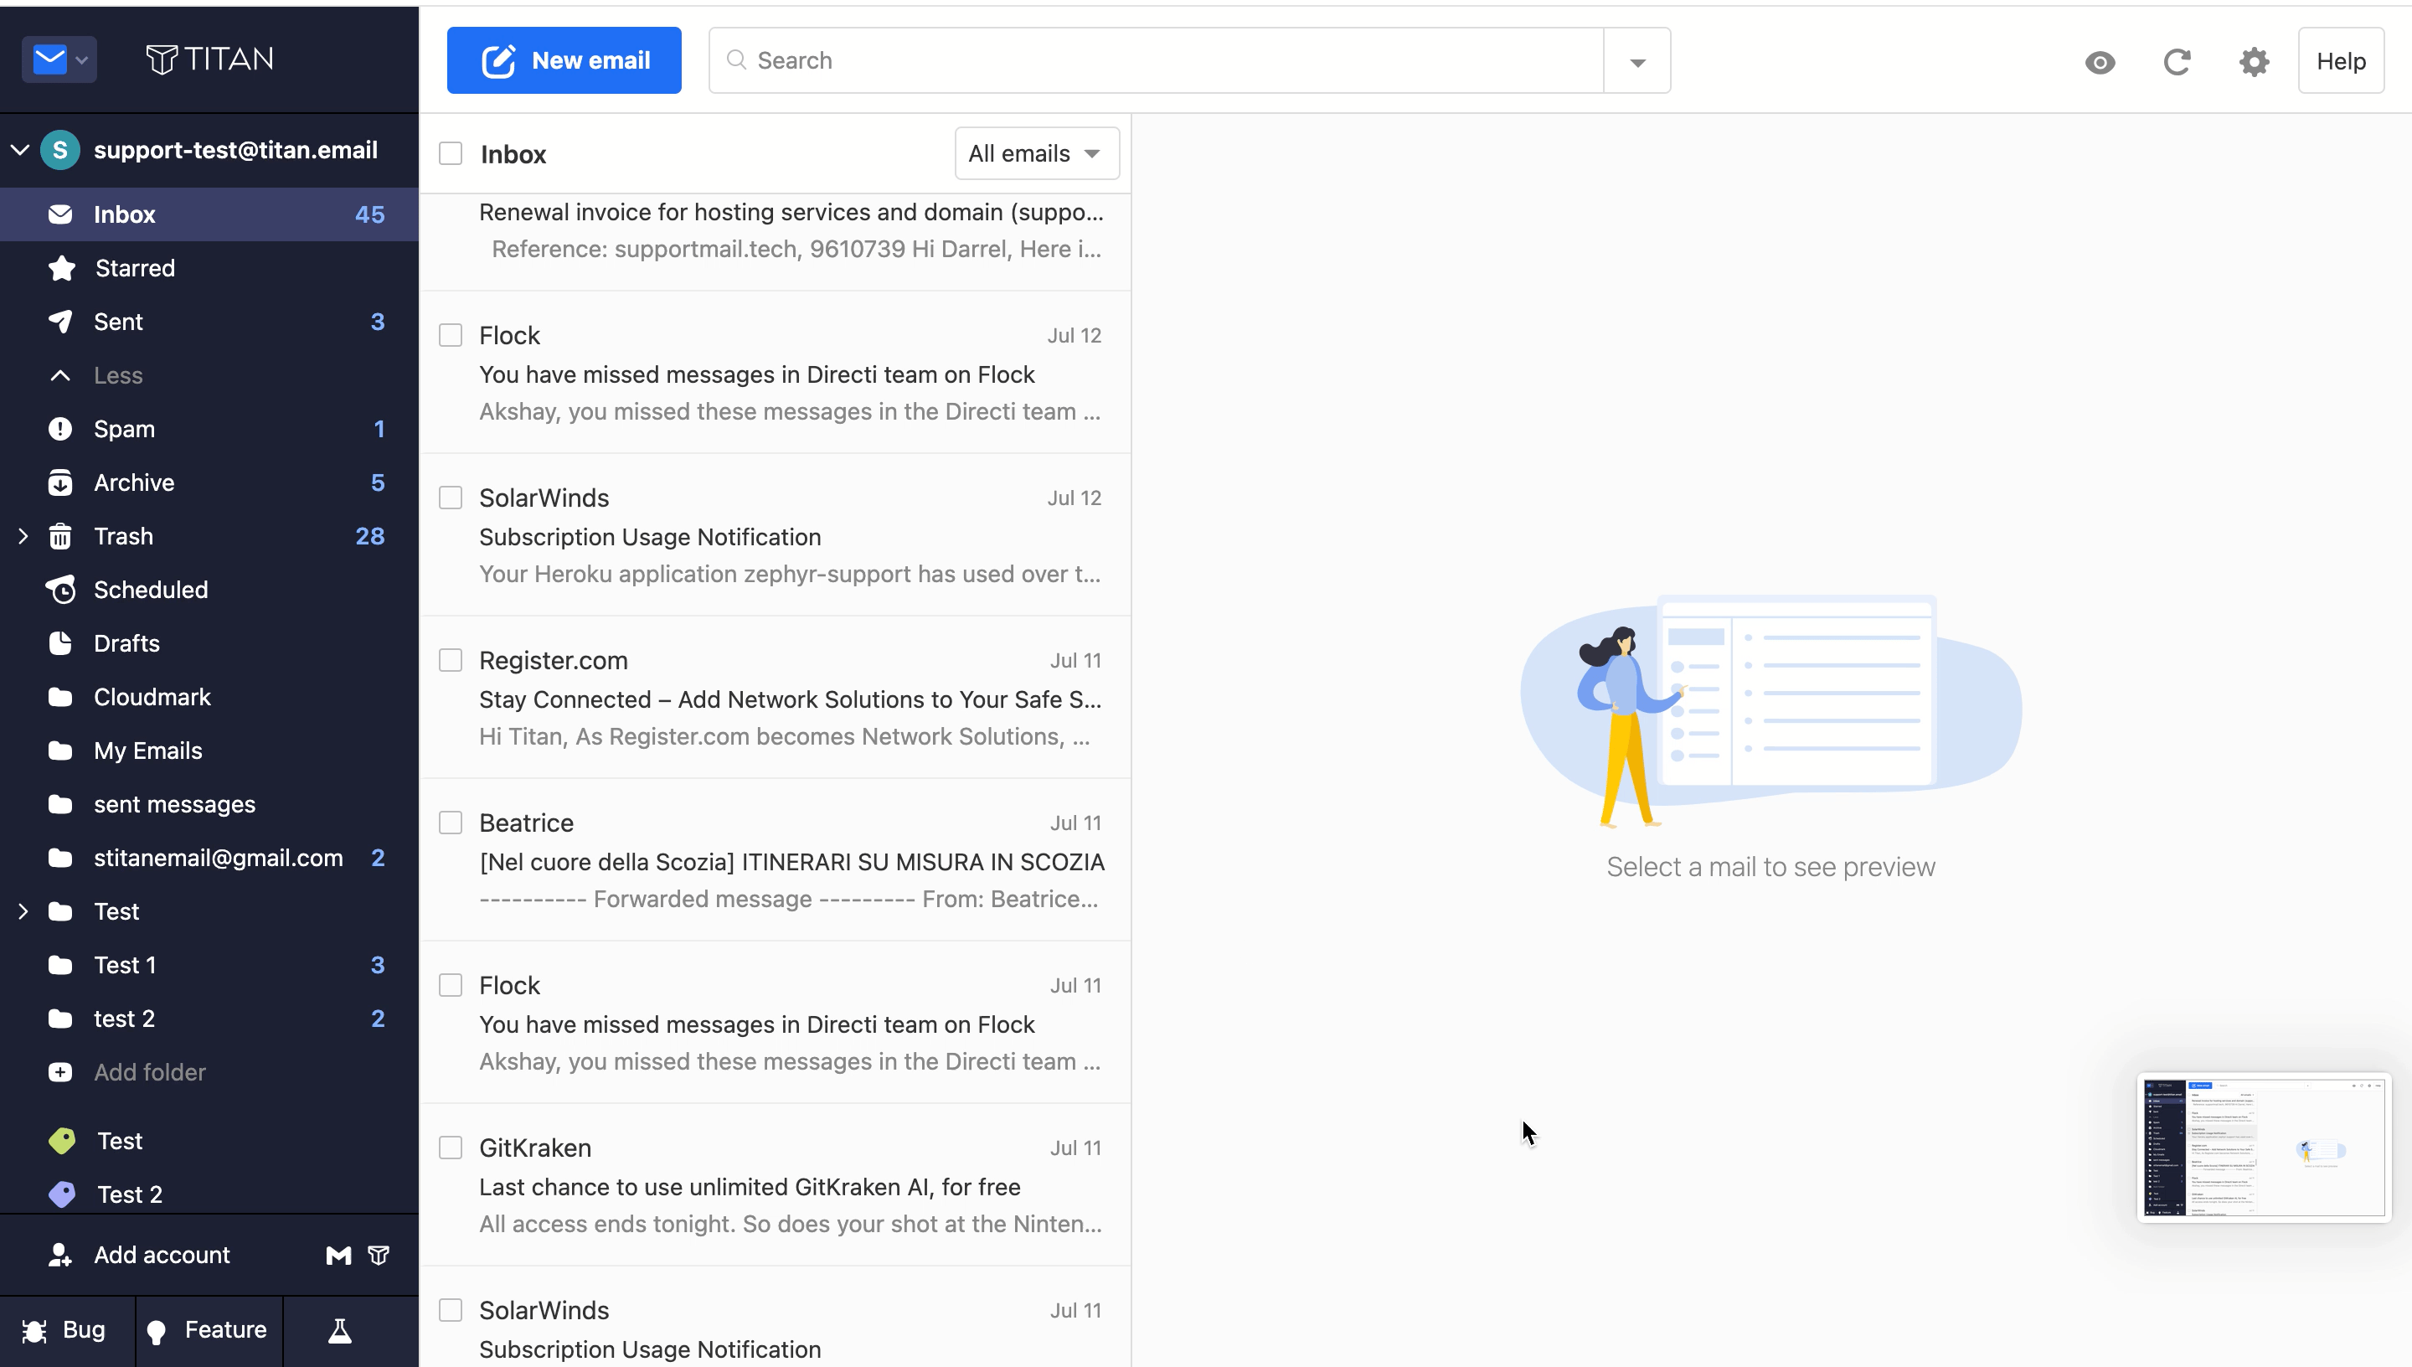Open the stitanemail@gmail.com folder

click(209, 857)
